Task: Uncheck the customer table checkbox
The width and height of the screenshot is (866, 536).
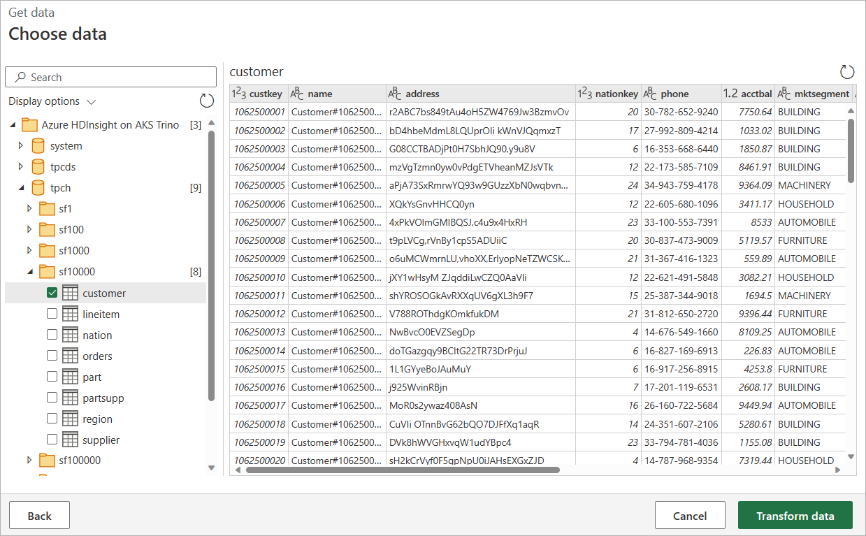Action: click(x=52, y=293)
